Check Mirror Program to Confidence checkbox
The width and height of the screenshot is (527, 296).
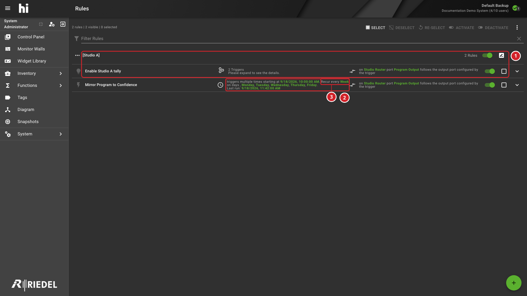(504, 85)
